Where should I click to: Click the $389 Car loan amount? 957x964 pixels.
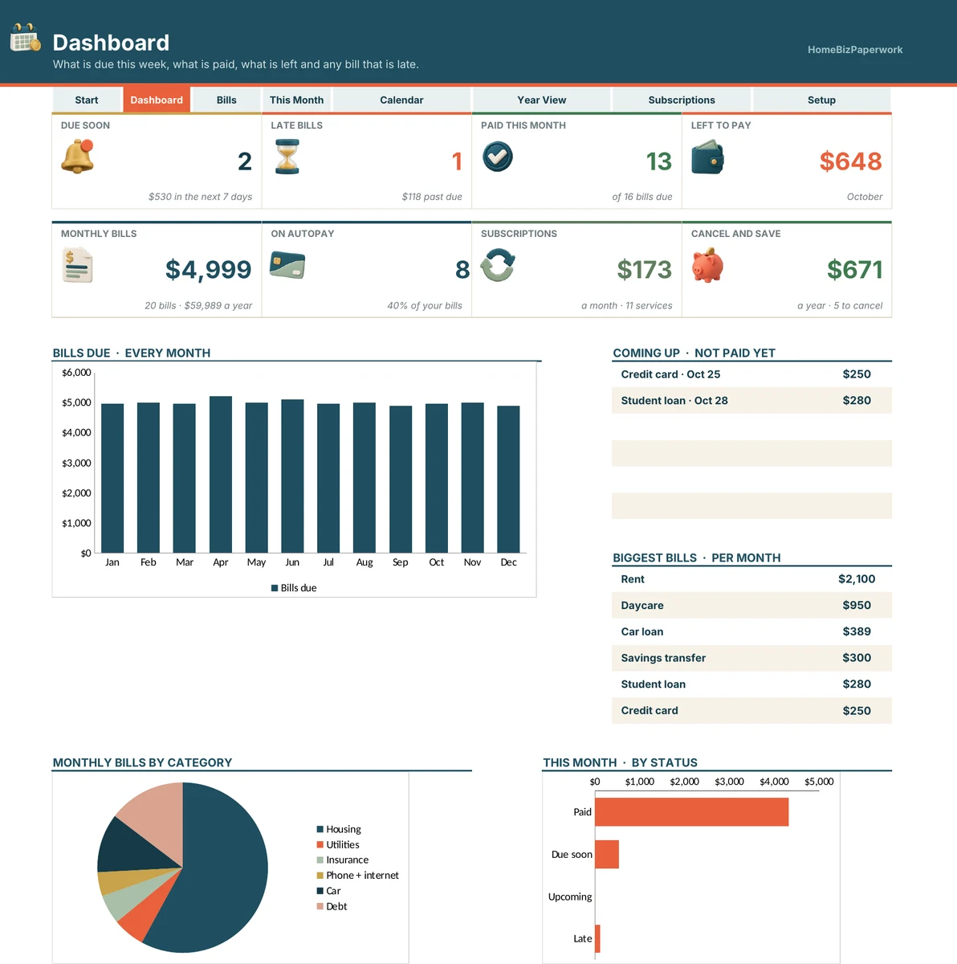tap(857, 632)
